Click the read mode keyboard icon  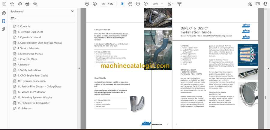tap(179, 4)
